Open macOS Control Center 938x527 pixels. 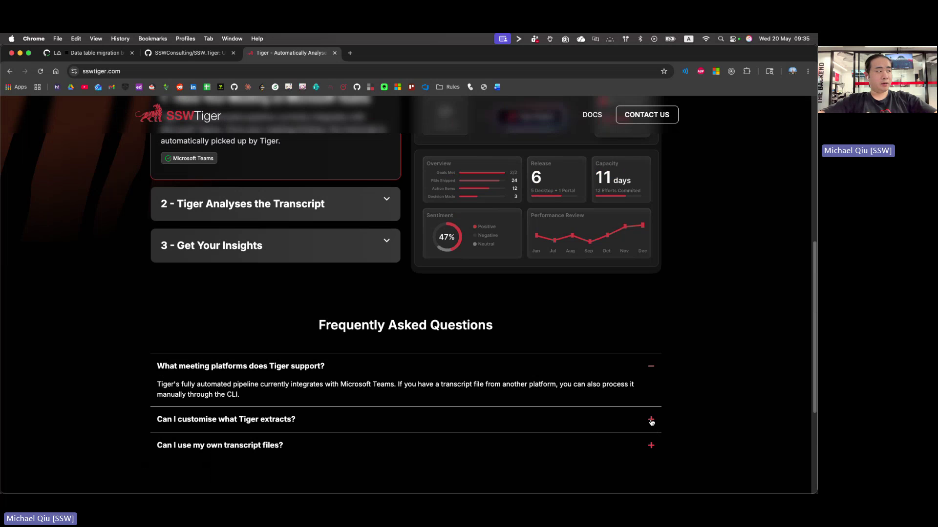pyautogui.click(x=733, y=39)
